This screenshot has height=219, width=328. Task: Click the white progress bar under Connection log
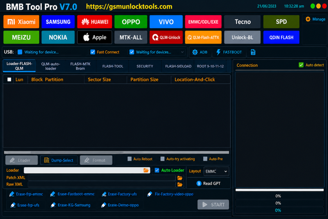(x=279, y=190)
